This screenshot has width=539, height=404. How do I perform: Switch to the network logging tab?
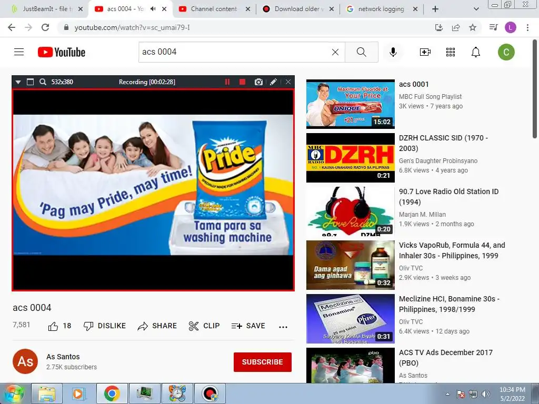(381, 9)
